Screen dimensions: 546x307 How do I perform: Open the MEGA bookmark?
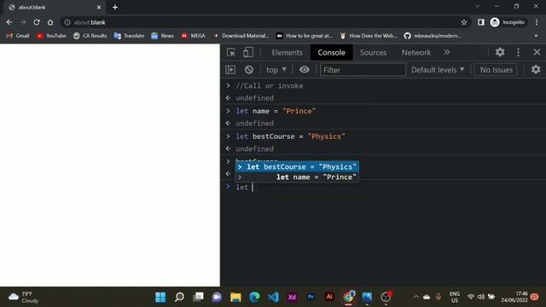(x=194, y=36)
